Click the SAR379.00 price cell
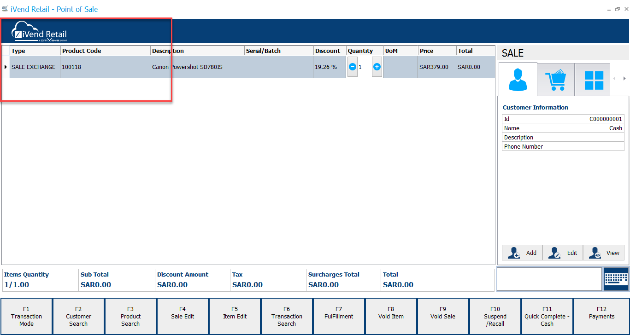The image size is (630, 335). 437,67
